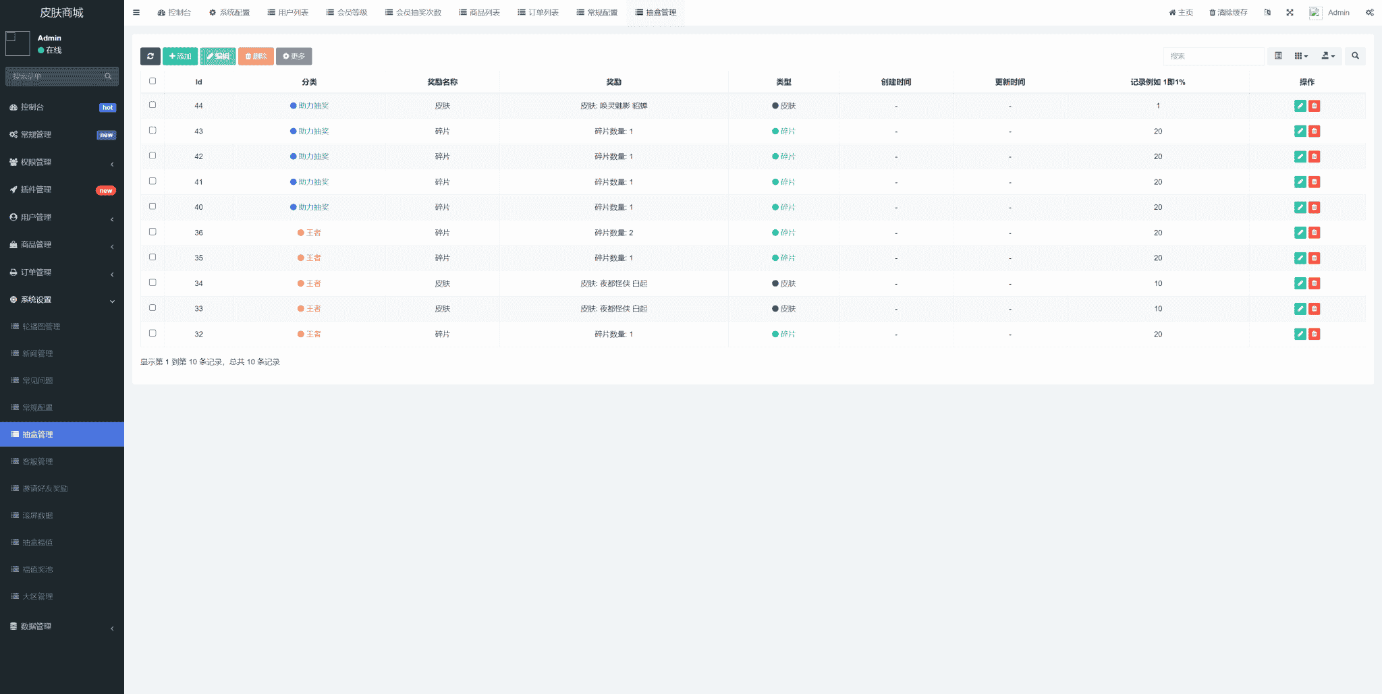Select the checkbox for row Id 43
This screenshot has height=694, width=1382.
pos(153,130)
